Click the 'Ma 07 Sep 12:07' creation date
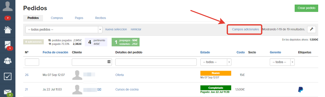Viewport: 325px width, 97px height. pyautogui.click(x=54, y=75)
